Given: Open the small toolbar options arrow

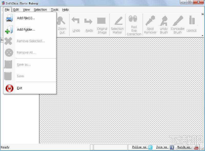Looking at the screenshot, I should coord(202,36).
